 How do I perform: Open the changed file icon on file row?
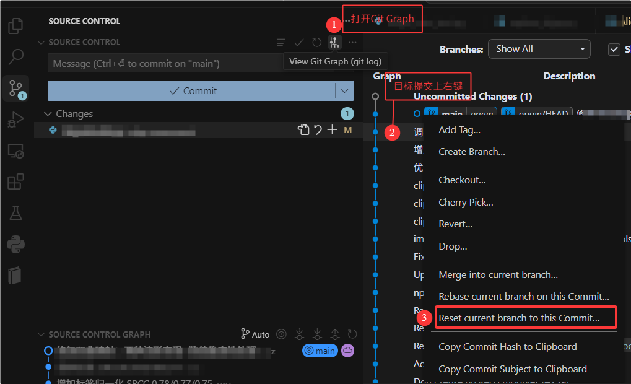303,129
